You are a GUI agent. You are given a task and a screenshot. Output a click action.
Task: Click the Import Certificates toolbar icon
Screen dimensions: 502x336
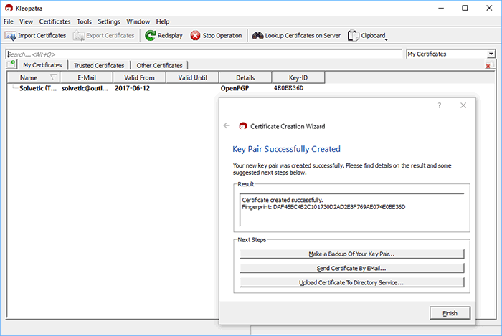pos(10,36)
